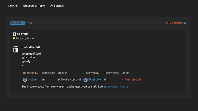198x111 pixels.
Task: Click the trash can deleted-user avatar
Action: (x=16, y=49)
